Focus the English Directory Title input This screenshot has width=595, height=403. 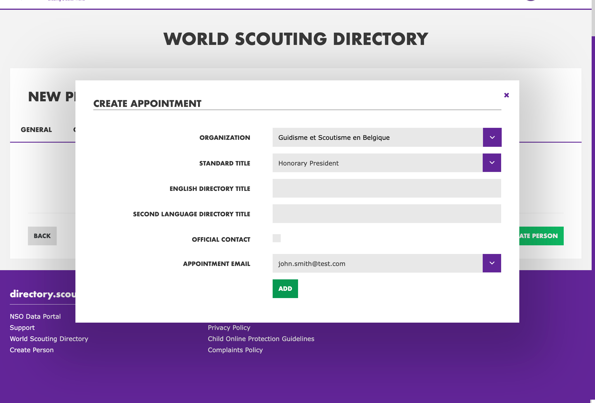[x=387, y=188]
